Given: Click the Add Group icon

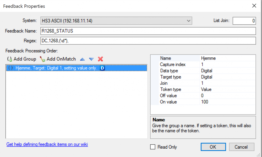Looking at the screenshot, I should tap(10, 59).
